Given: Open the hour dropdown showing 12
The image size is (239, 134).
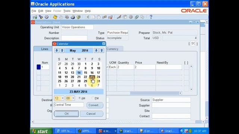Looking at the screenshot, I should (x=63, y=98).
